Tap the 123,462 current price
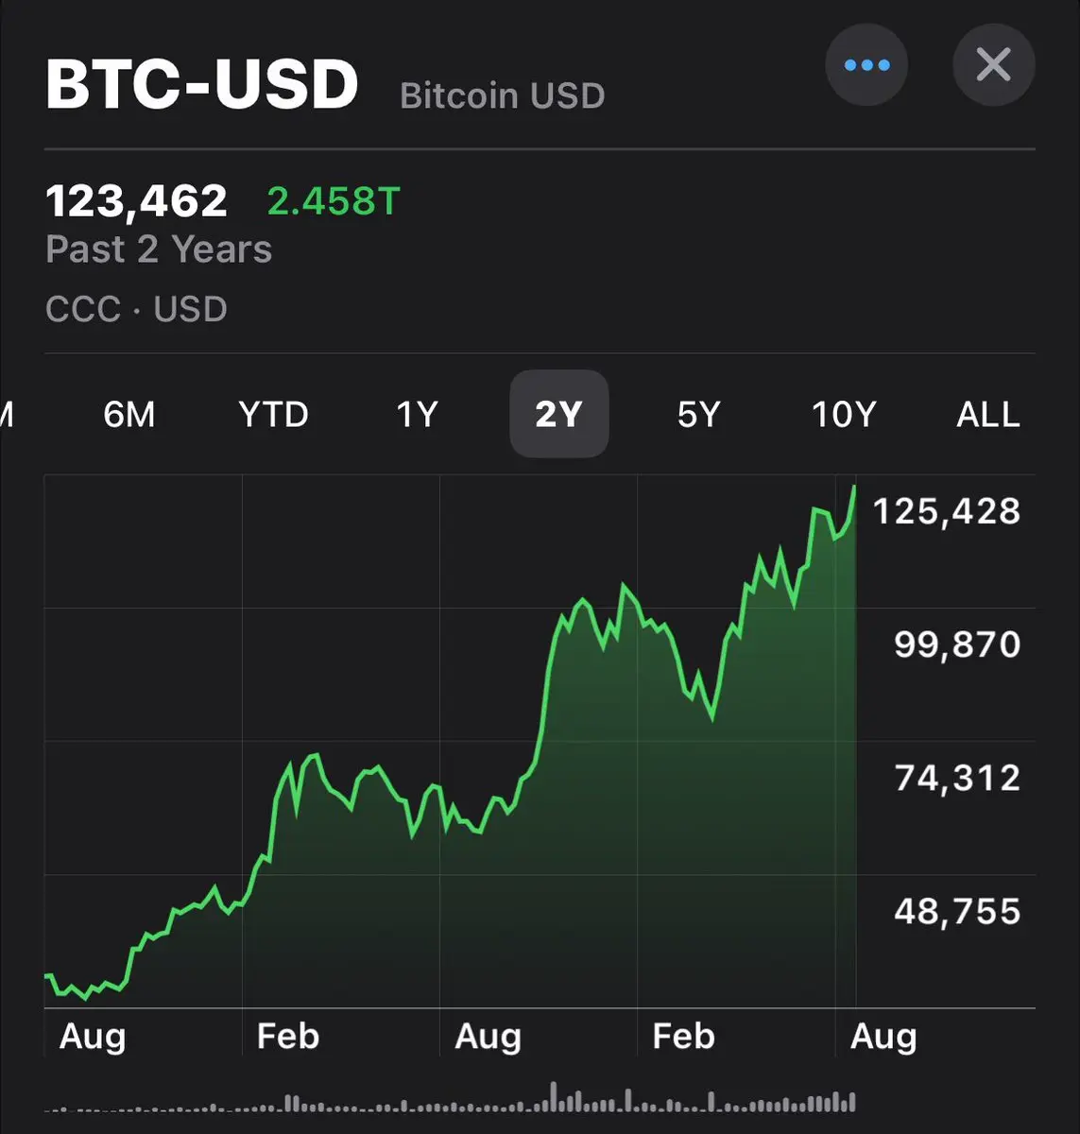Image resolution: width=1080 pixels, height=1134 pixels. (137, 201)
